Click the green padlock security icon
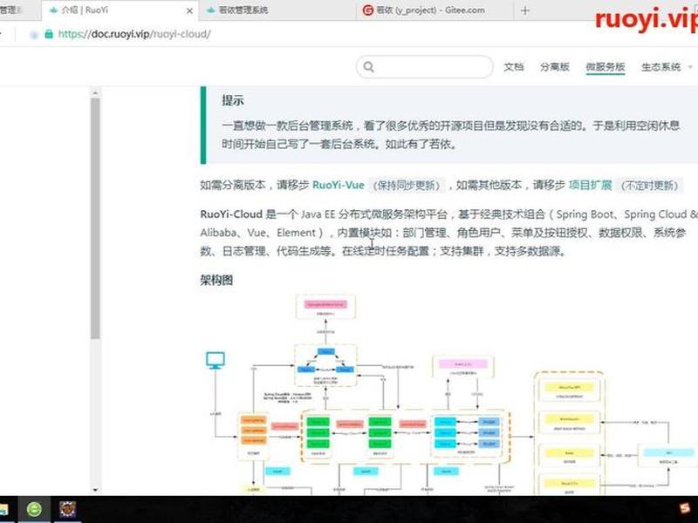 [49, 34]
